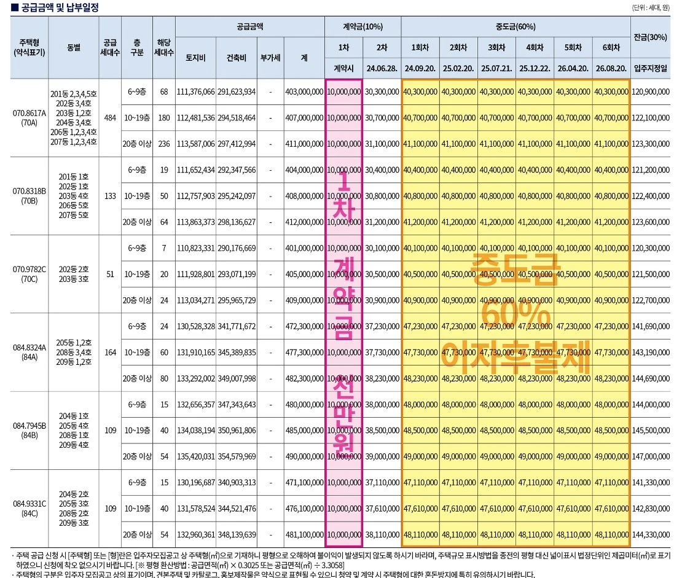
Task: Click balance amount '147,000,000'
Action: click(651, 456)
